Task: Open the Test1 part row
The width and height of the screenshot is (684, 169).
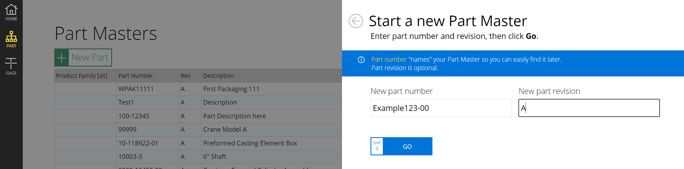Action: point(126,102)
